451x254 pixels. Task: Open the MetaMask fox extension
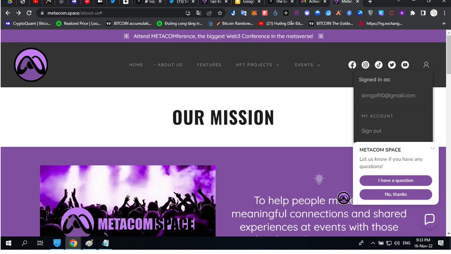(254, 13)
